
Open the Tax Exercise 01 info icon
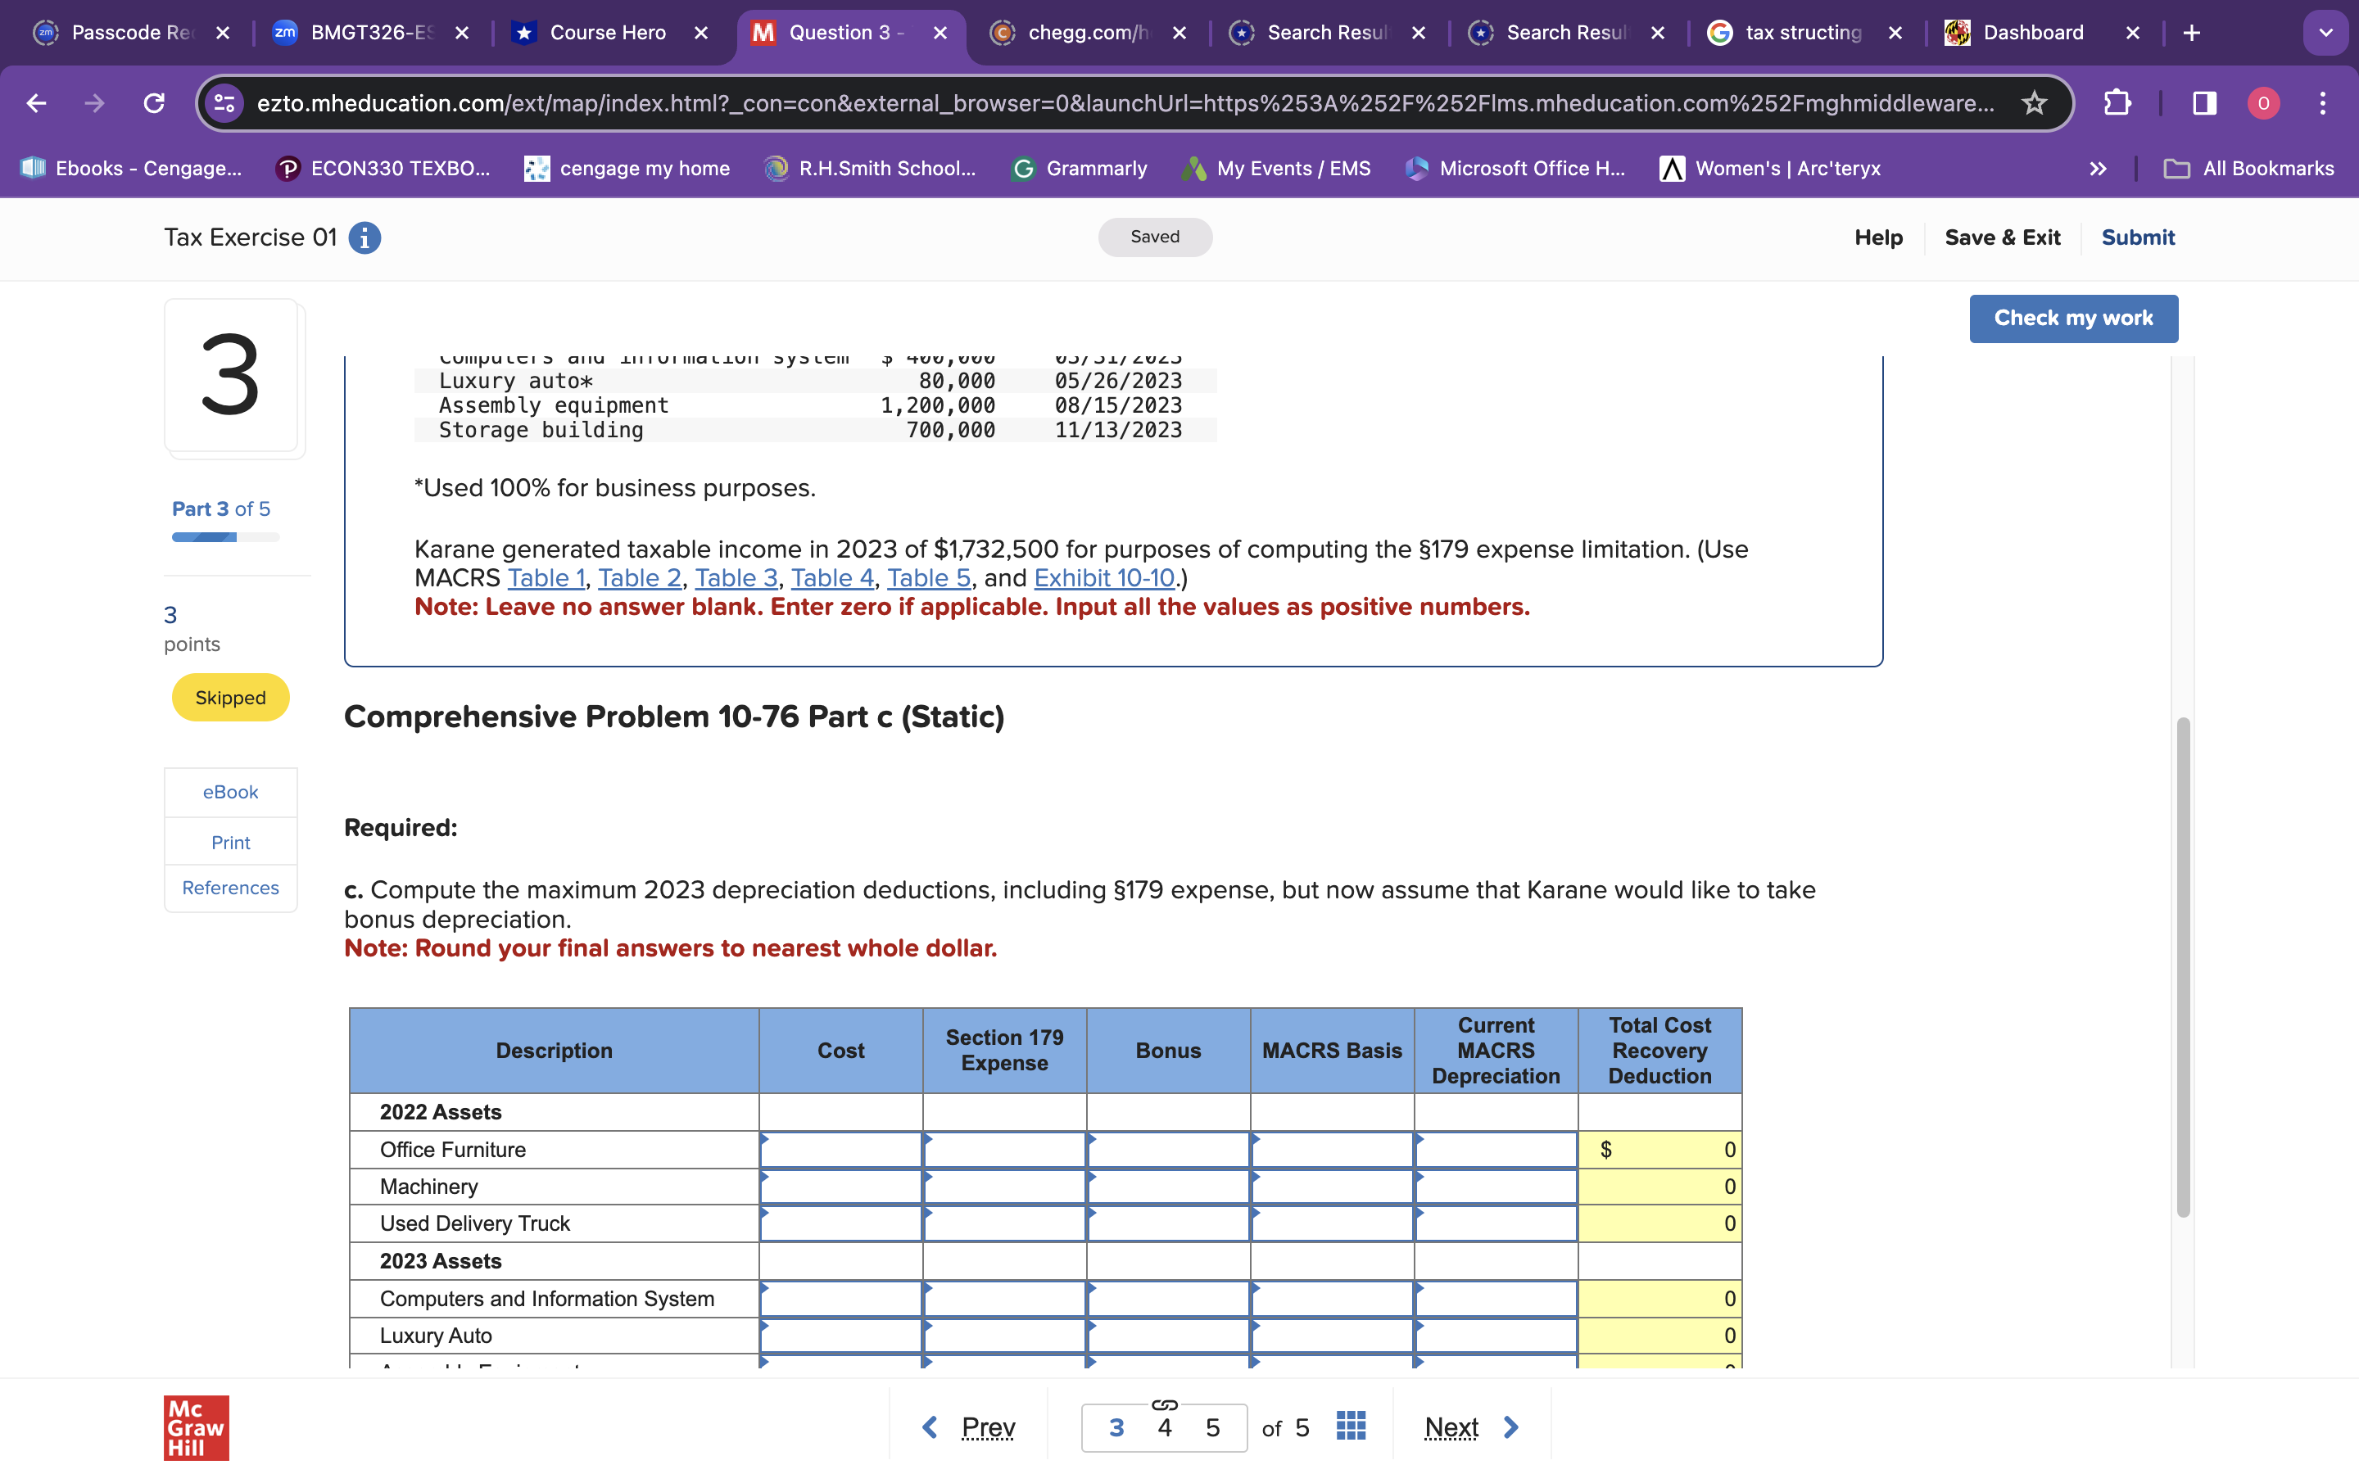click(x=364, y=237)
